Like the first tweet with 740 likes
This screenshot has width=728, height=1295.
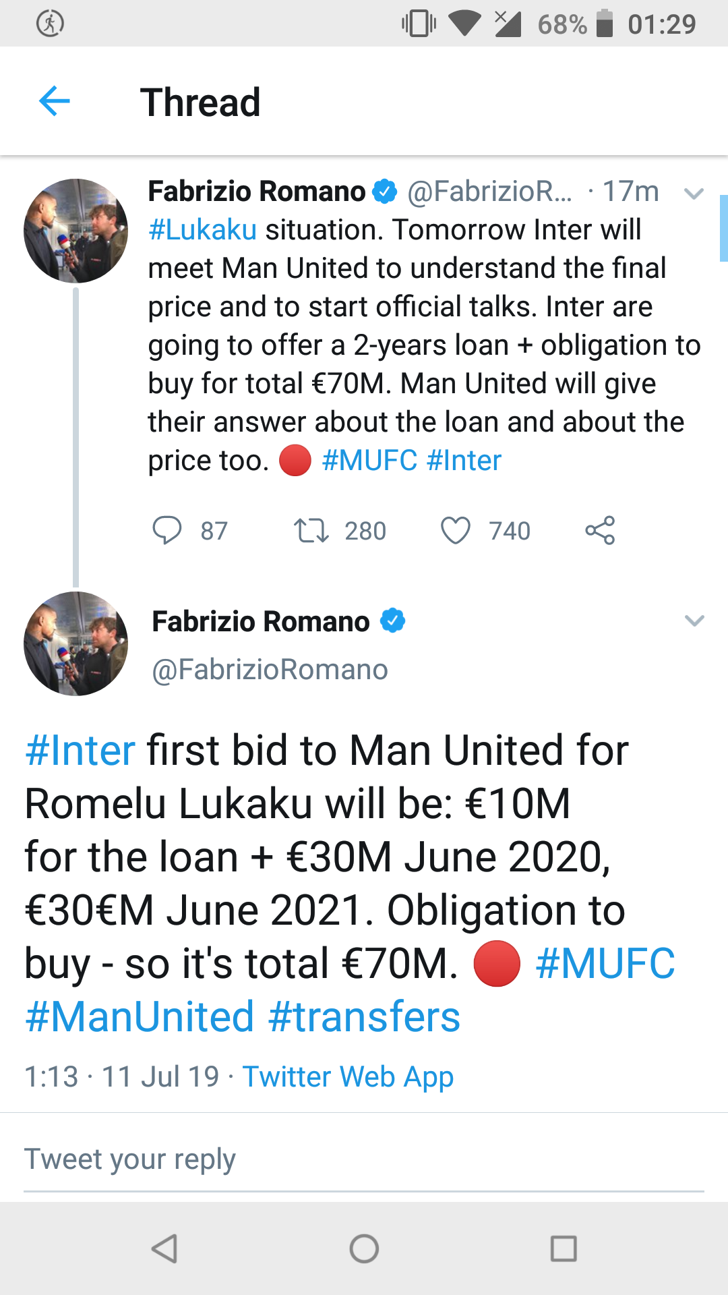point(456,530)
